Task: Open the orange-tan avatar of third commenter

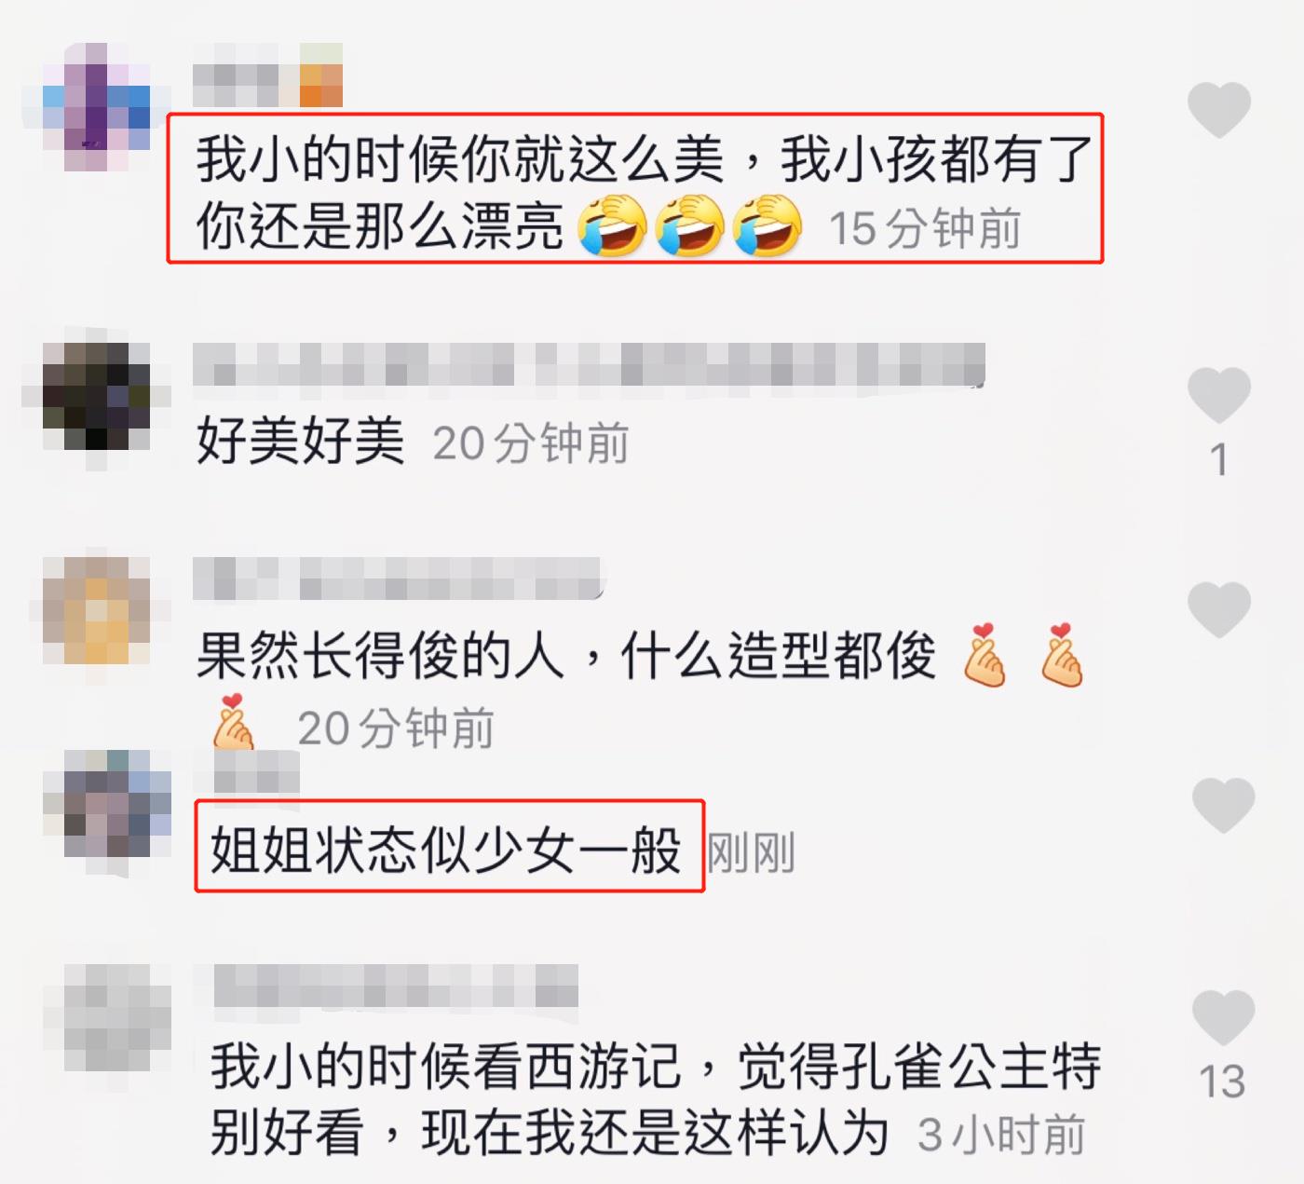Action: point(96,611)
